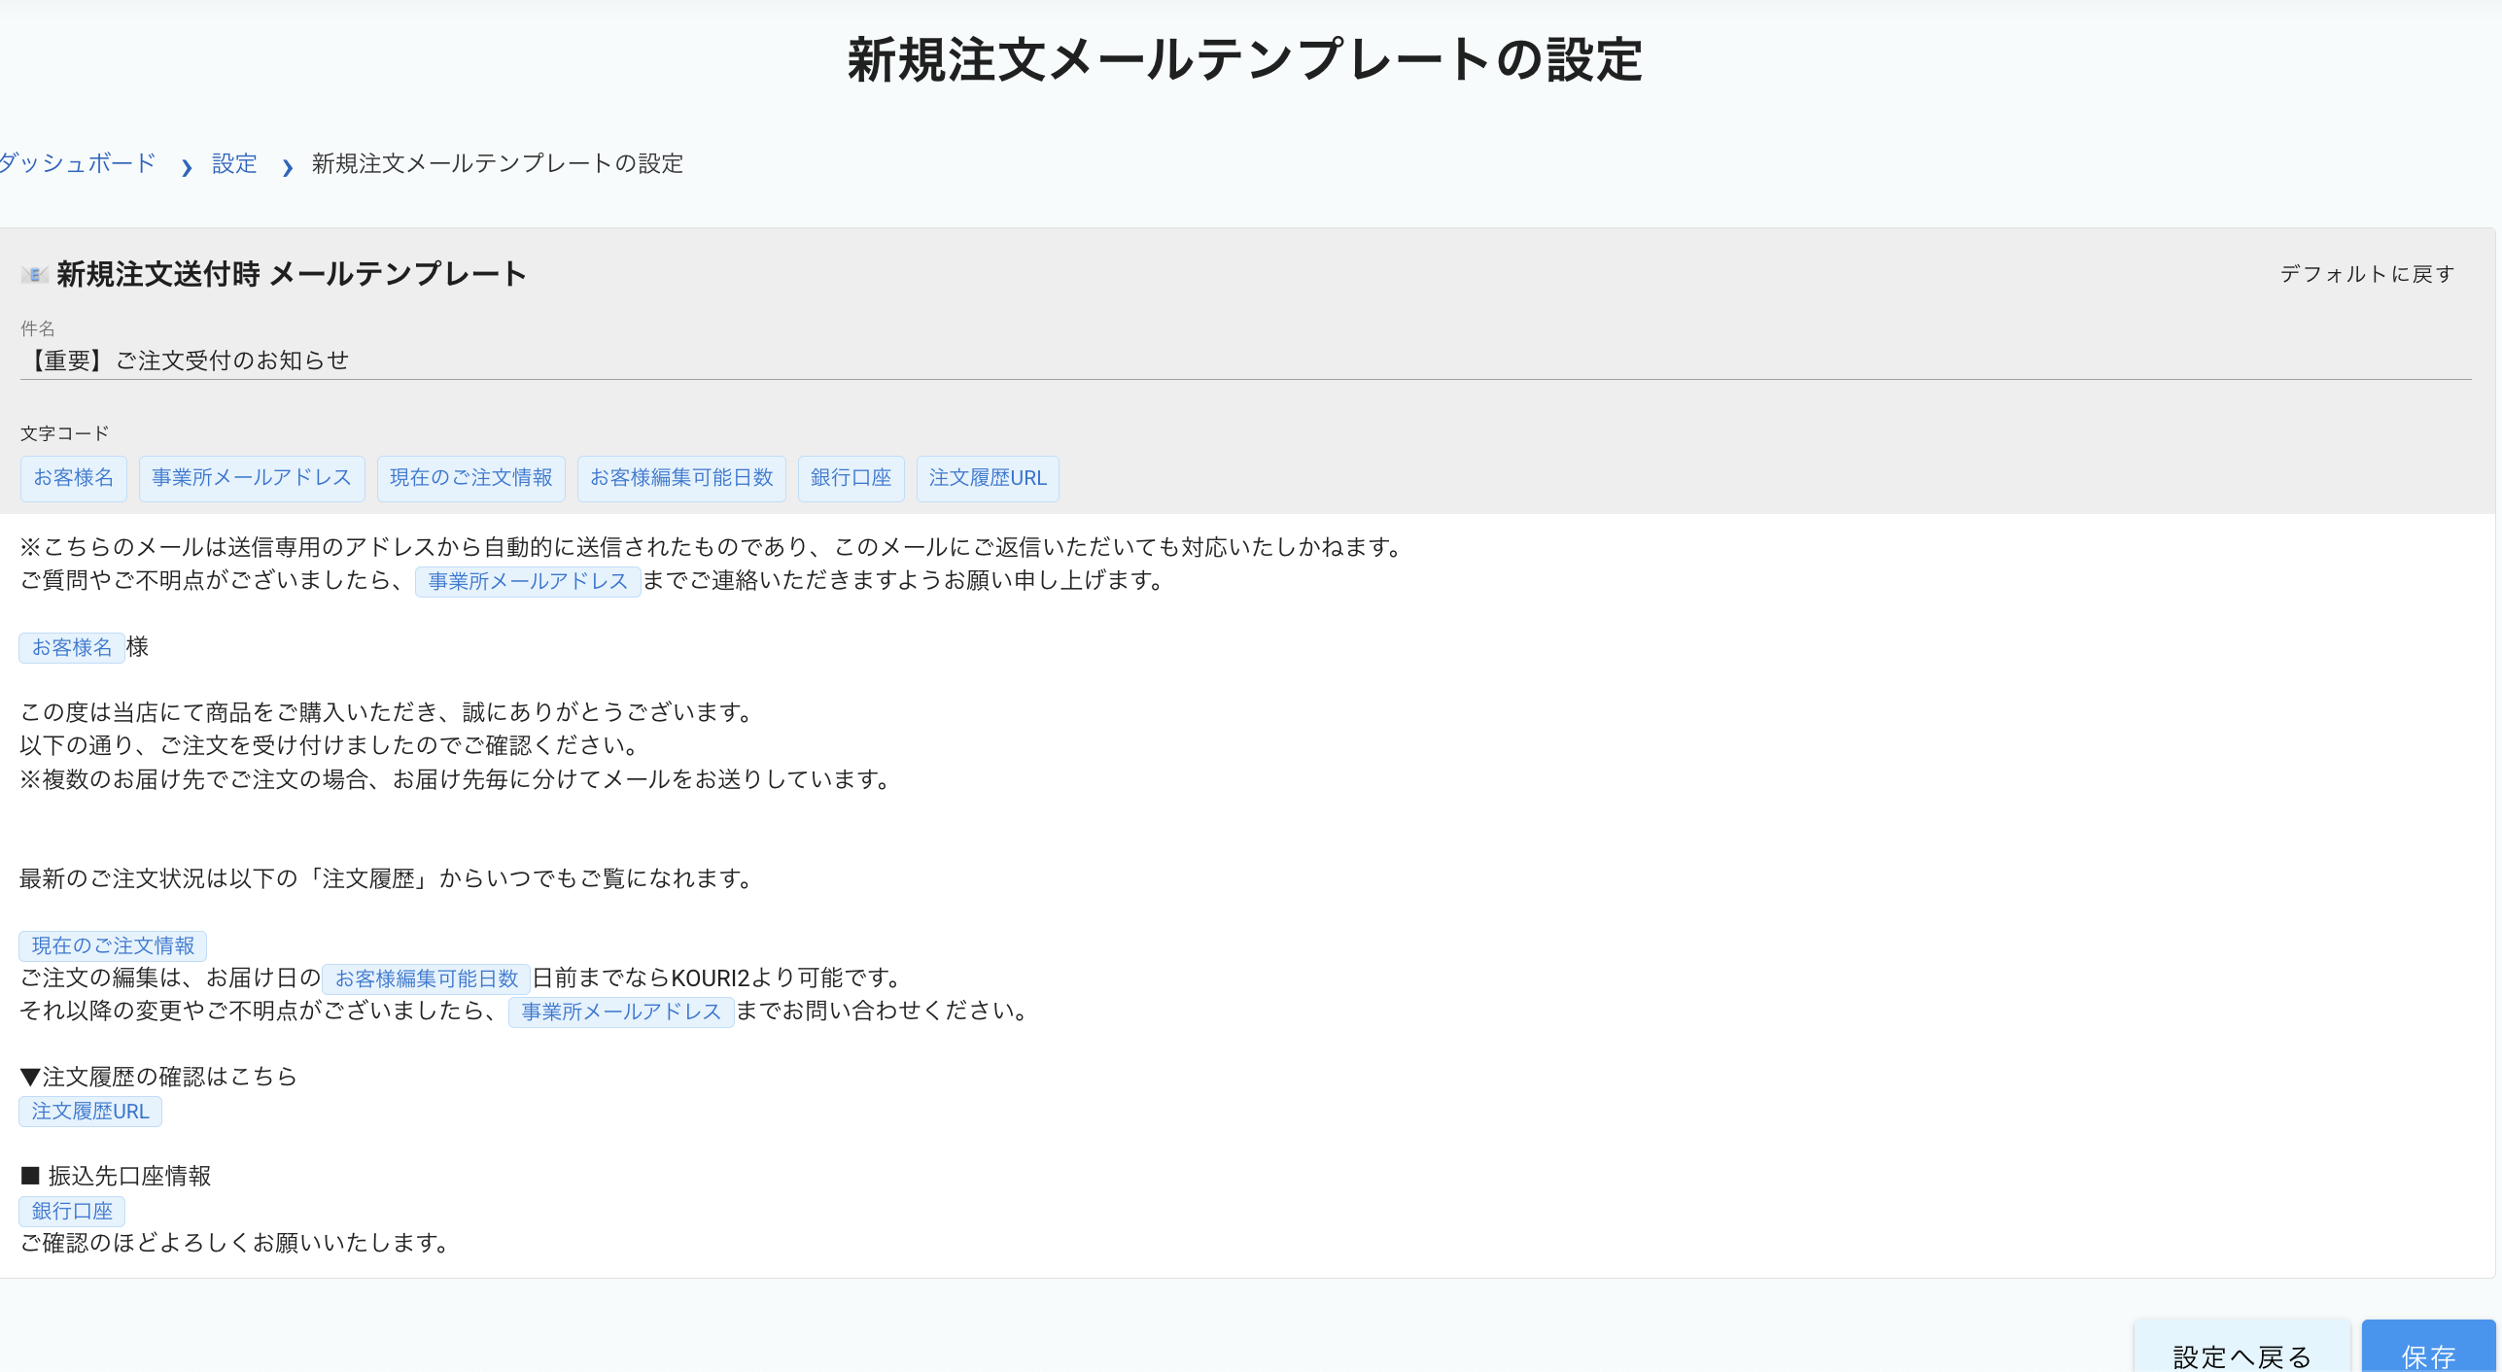The image size is (2502, 1372).
Task: Click the 新規注文メールテンプレートの設定 breadcrumb text
Action: tap(498, 163)
